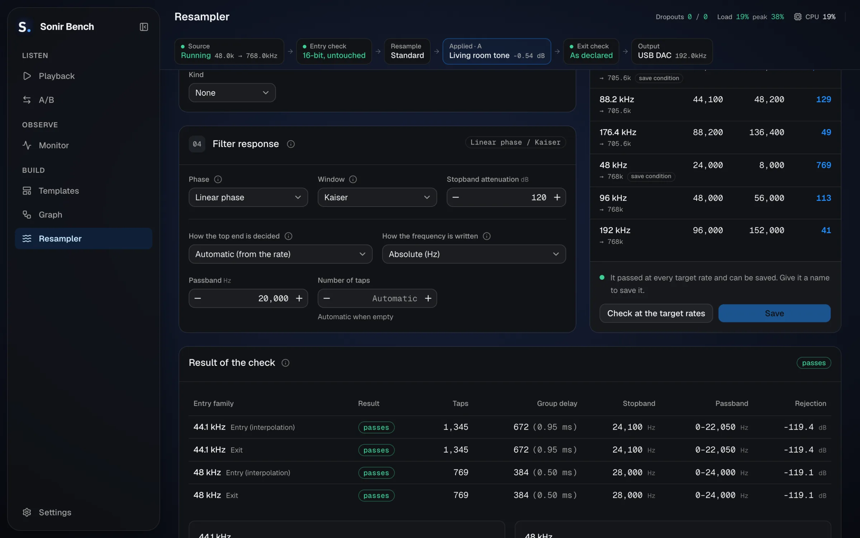Decrease Number of taps
Screen dimensions: 860x538
click(x=326, y=298)
